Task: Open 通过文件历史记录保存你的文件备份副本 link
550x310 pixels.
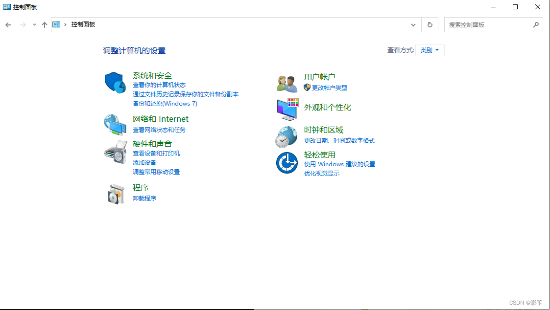Action: point(186,94)
